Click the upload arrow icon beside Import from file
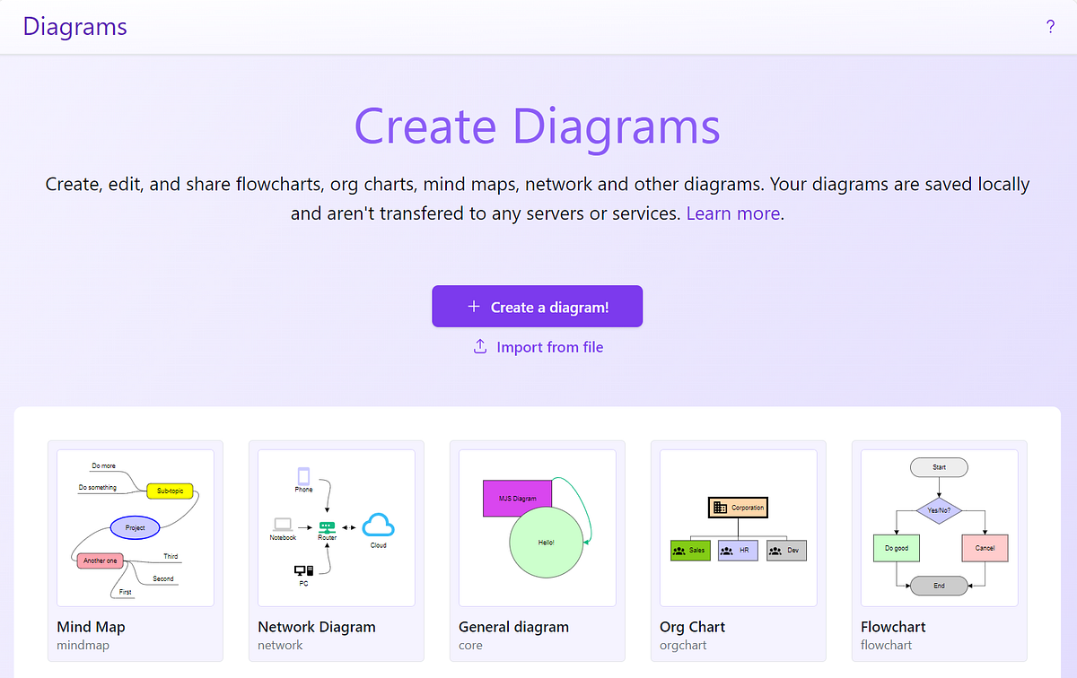Screen dimensions: 1077x678 [x=480, y=347]
